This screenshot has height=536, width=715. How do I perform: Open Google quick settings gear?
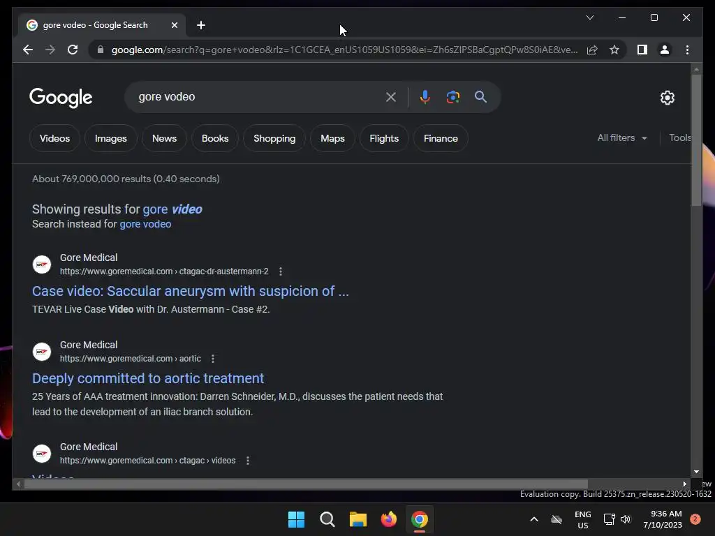coord(667,97)
